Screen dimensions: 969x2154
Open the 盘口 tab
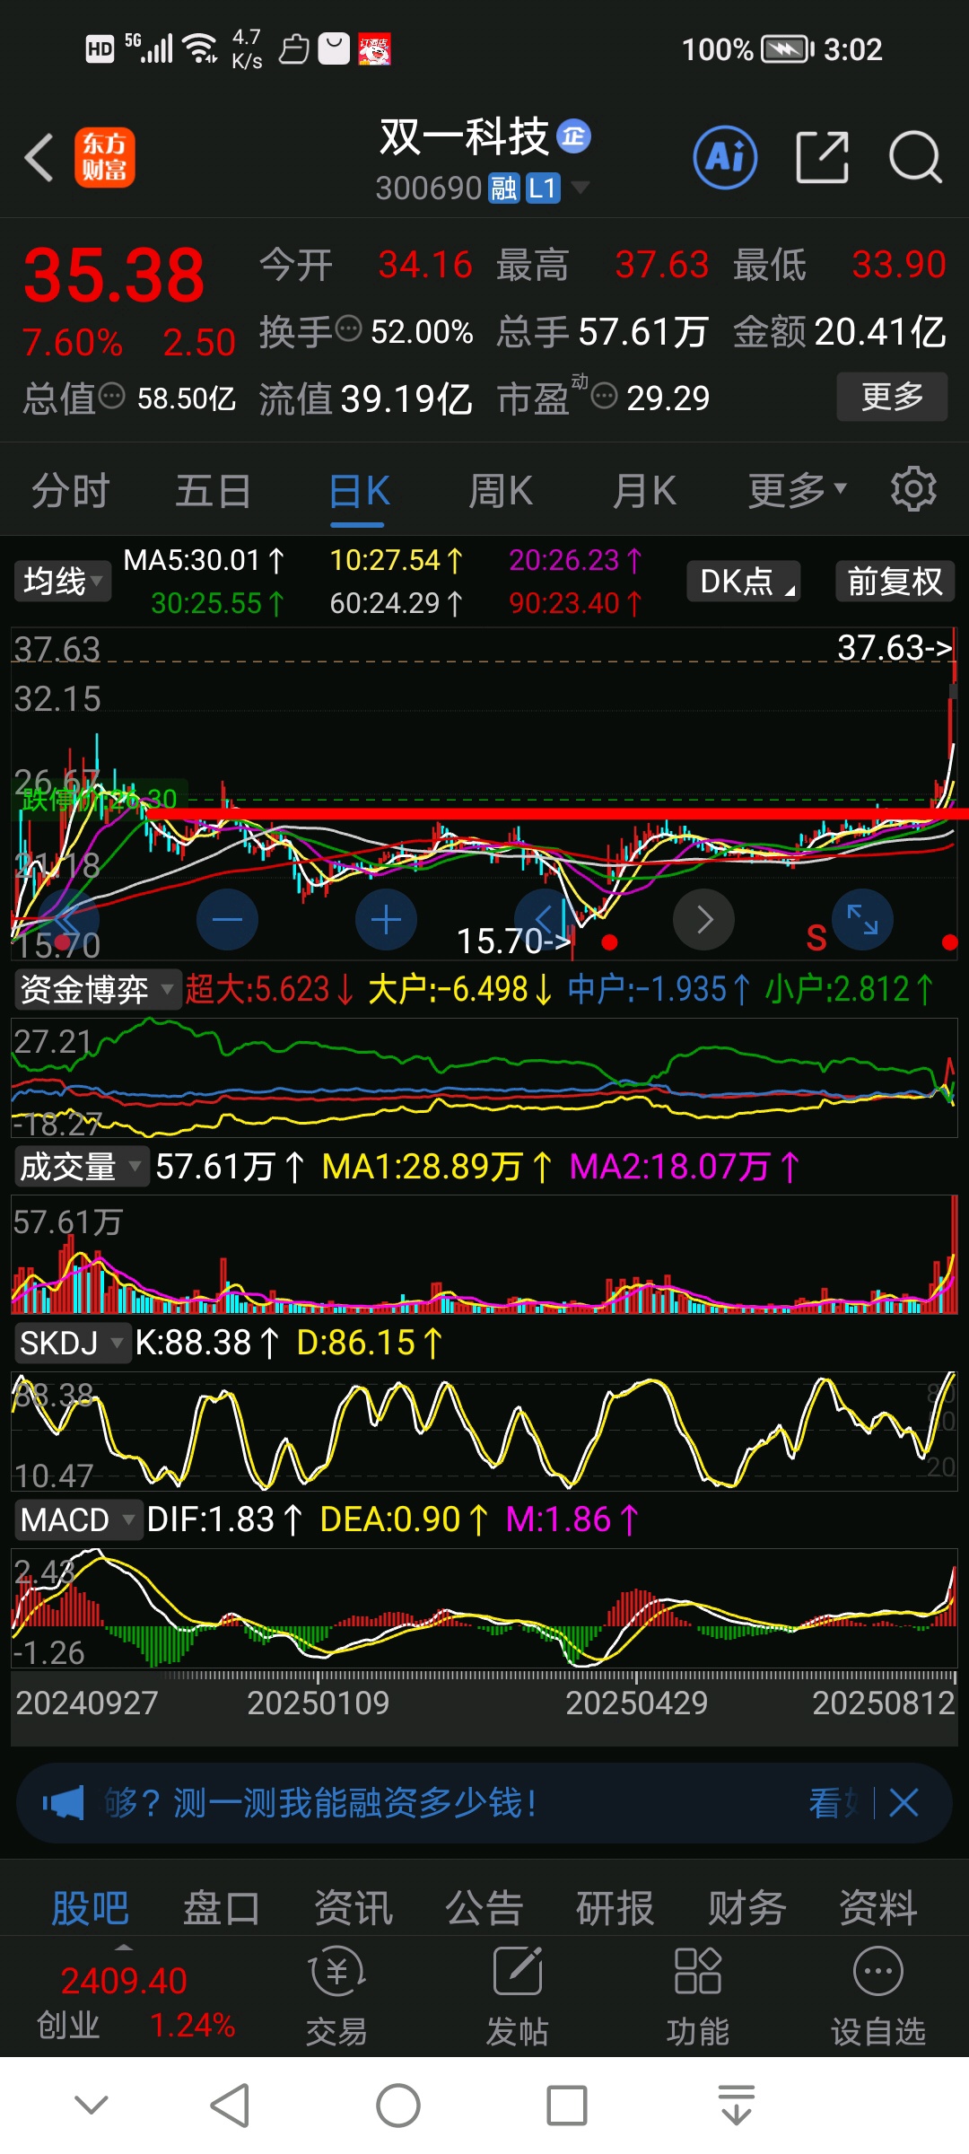221,1907
